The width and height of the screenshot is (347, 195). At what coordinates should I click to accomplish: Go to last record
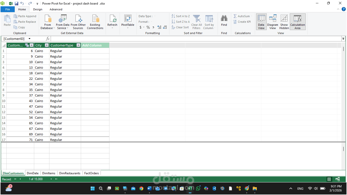coord(56,179)
